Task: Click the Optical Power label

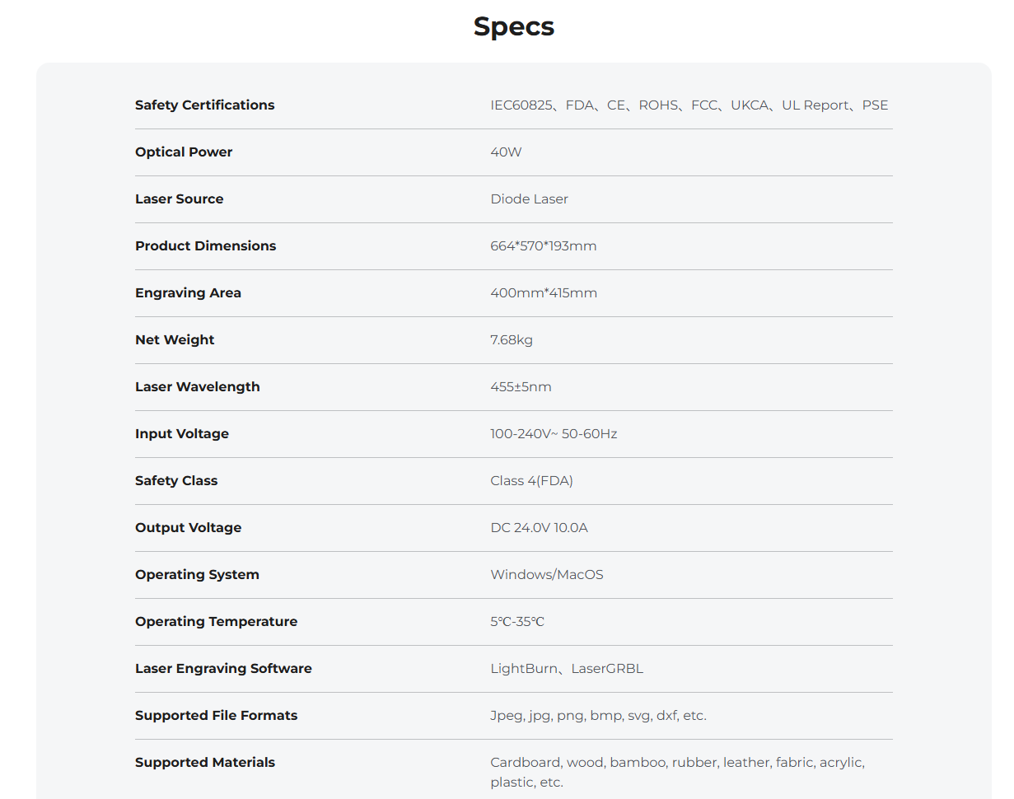Action: click(184, 152)
